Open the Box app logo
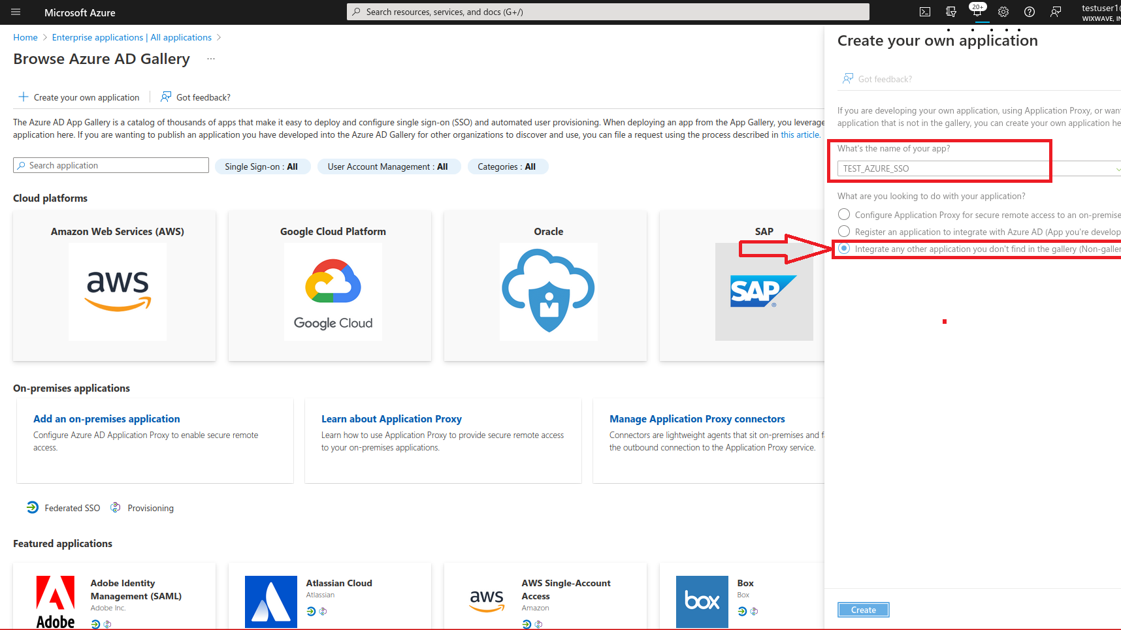1121x630 pixels. [x=702, y=602]
